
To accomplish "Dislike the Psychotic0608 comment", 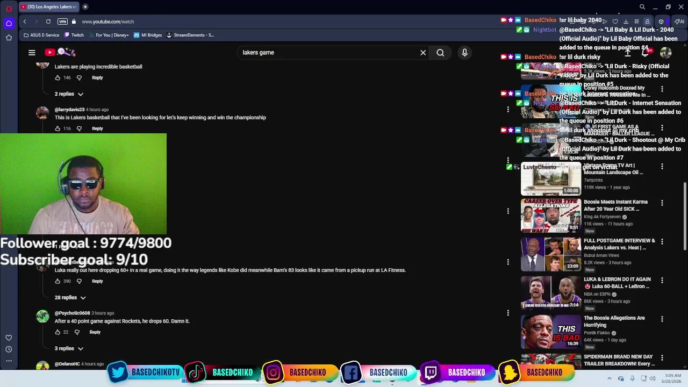I will pyautogui.click(x=77, y=332).
